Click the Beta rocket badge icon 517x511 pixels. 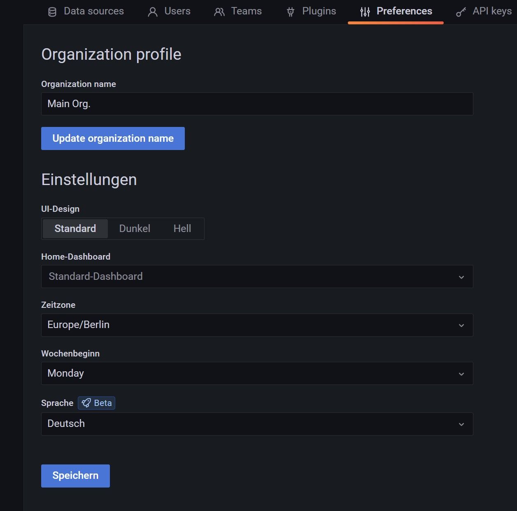pyautogui.click(x=86, y=403)
